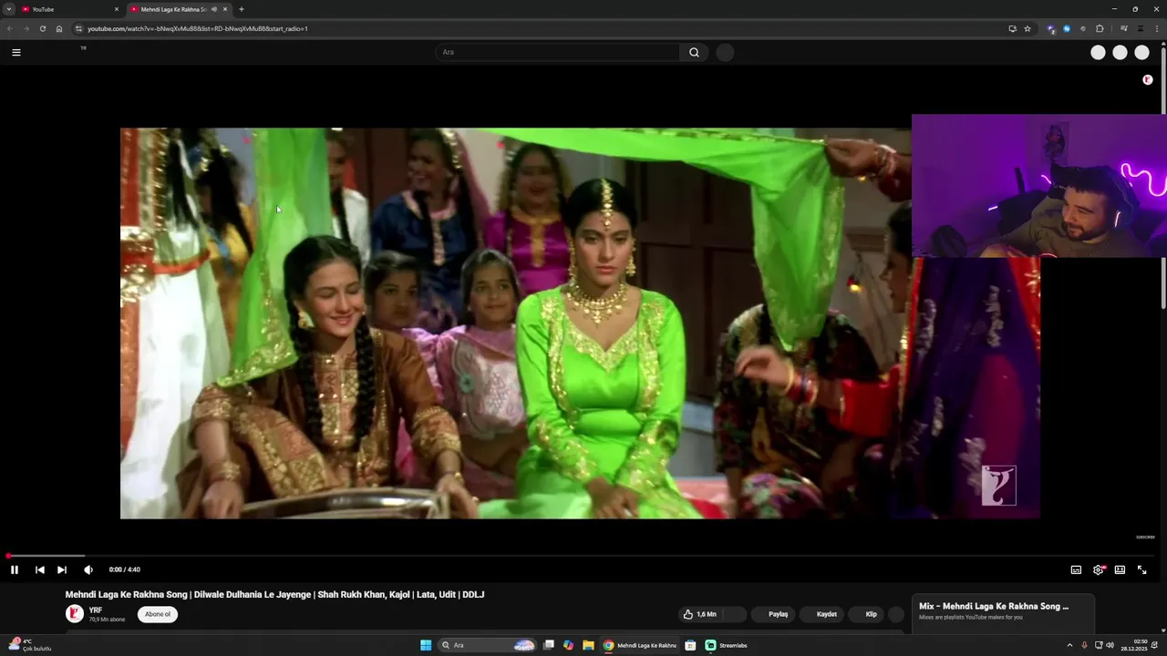Skip to the next video

tap(62, 569)
